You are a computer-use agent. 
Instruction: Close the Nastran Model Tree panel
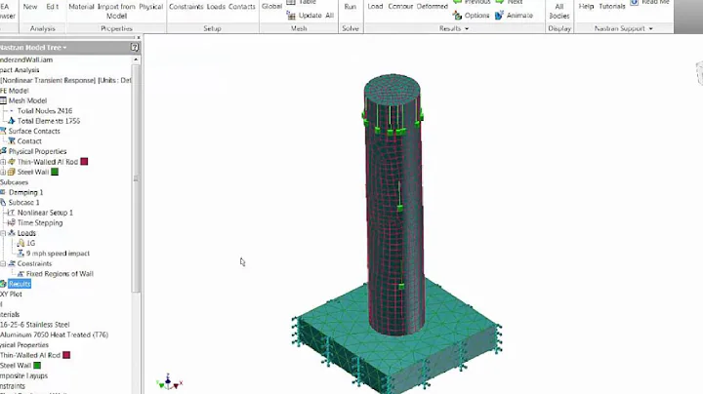[139, 38]
